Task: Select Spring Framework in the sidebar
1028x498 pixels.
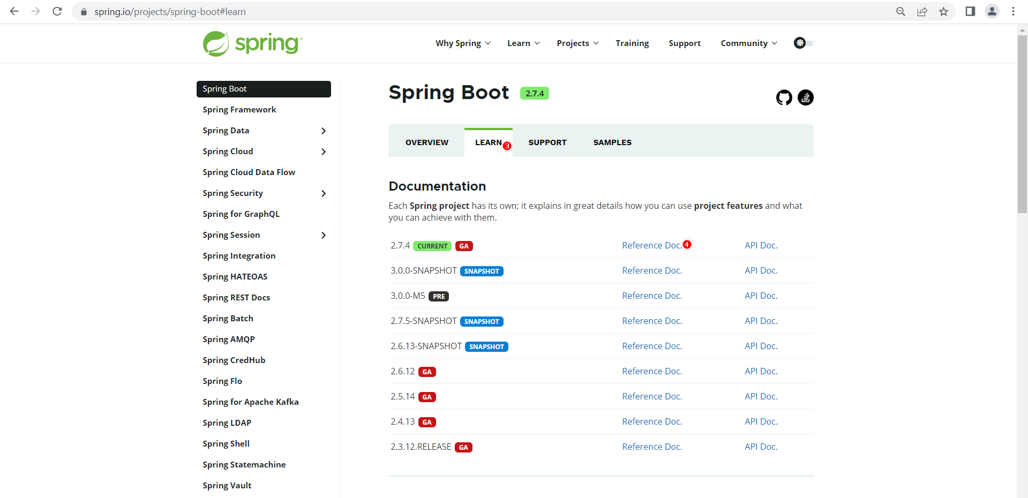Action: pos(239,110)
